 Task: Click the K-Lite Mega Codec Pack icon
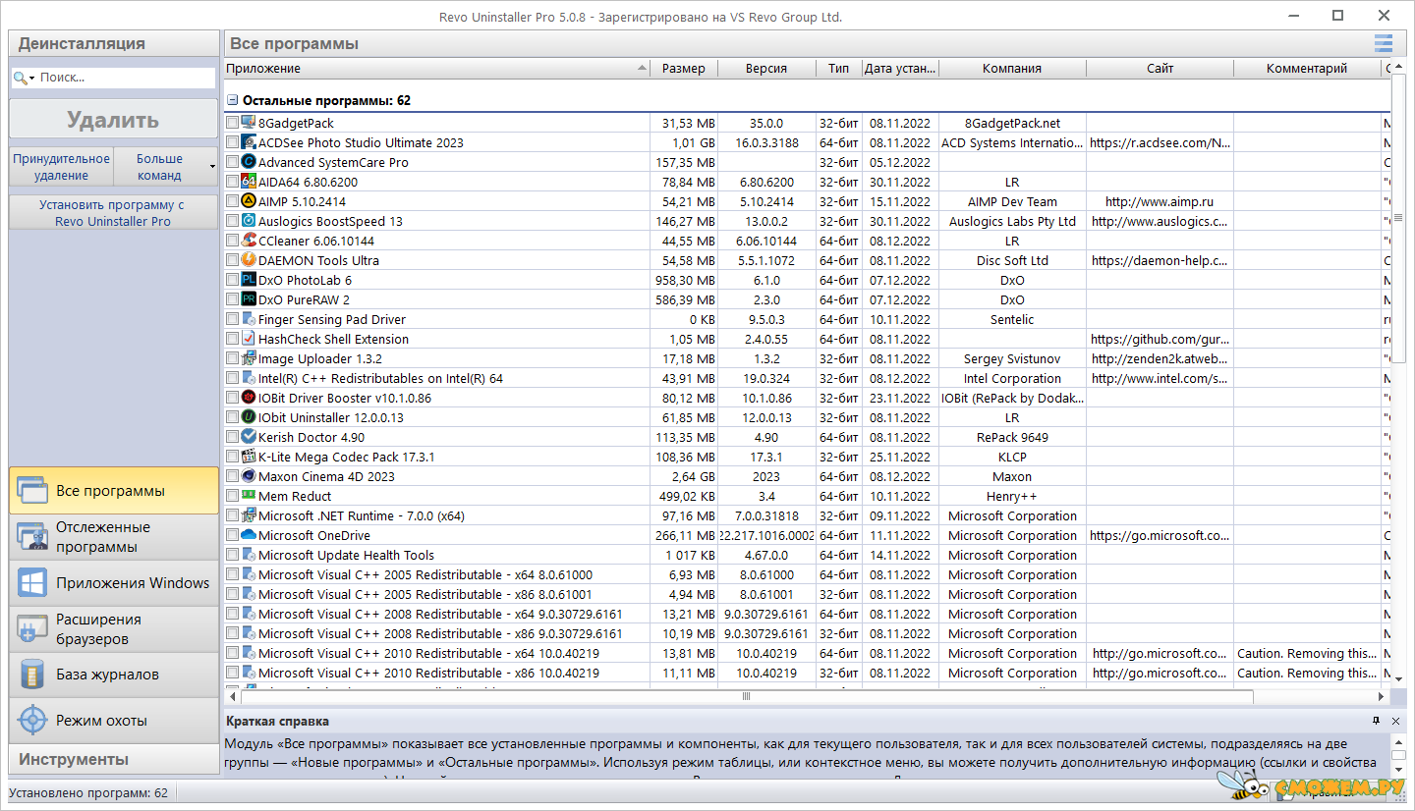click(x=249, y=457)
